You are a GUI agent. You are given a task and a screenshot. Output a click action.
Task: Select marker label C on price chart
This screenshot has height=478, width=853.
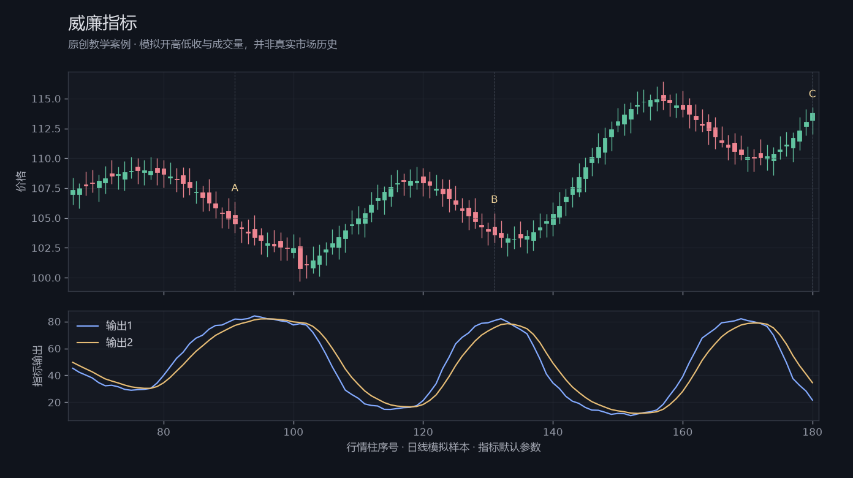tap(813, 94)
